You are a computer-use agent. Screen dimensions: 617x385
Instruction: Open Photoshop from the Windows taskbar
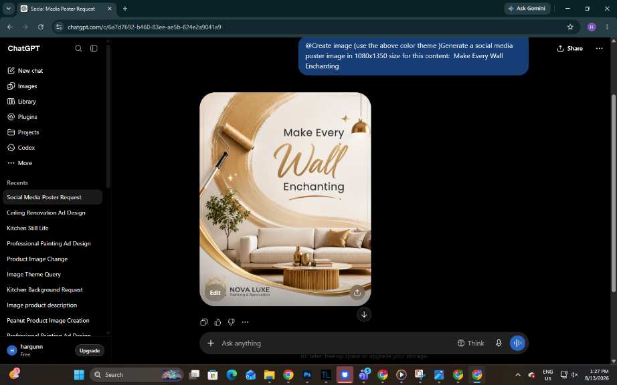307,375
